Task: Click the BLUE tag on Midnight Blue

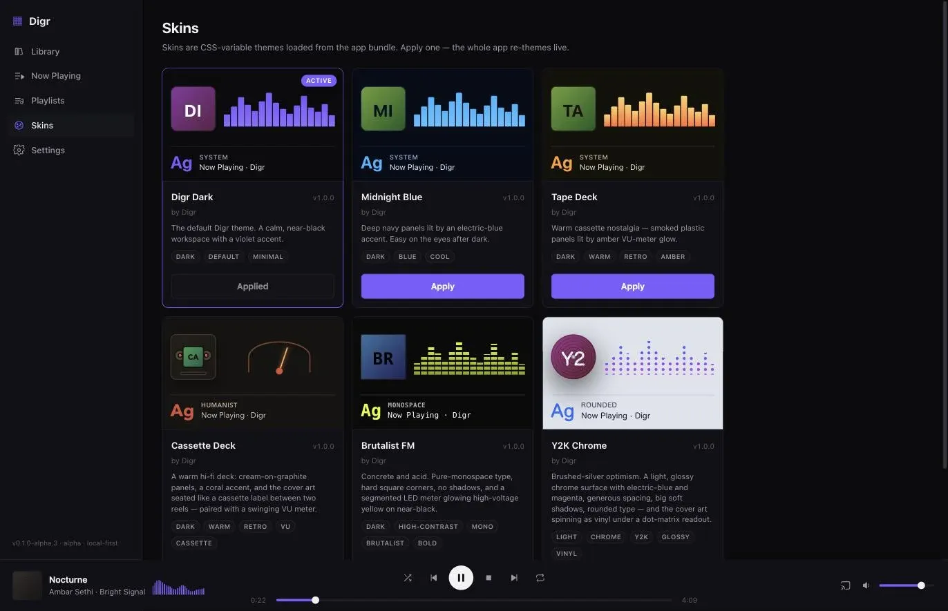Action: tap(408, 257)
